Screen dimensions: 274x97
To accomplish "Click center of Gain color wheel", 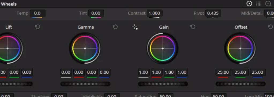I will (x=163, y=49).
